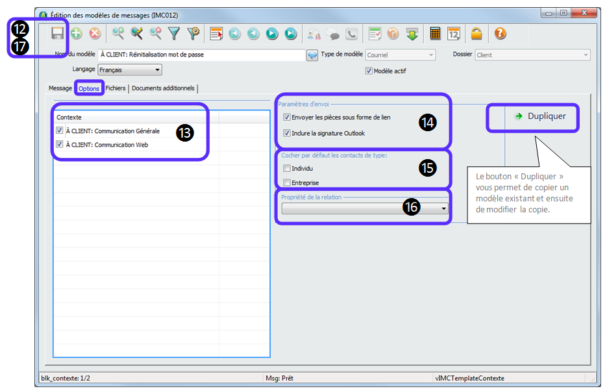Switch to the Fichiers tab
This screenshot has height=391, width=605.
tap(116, 88)
